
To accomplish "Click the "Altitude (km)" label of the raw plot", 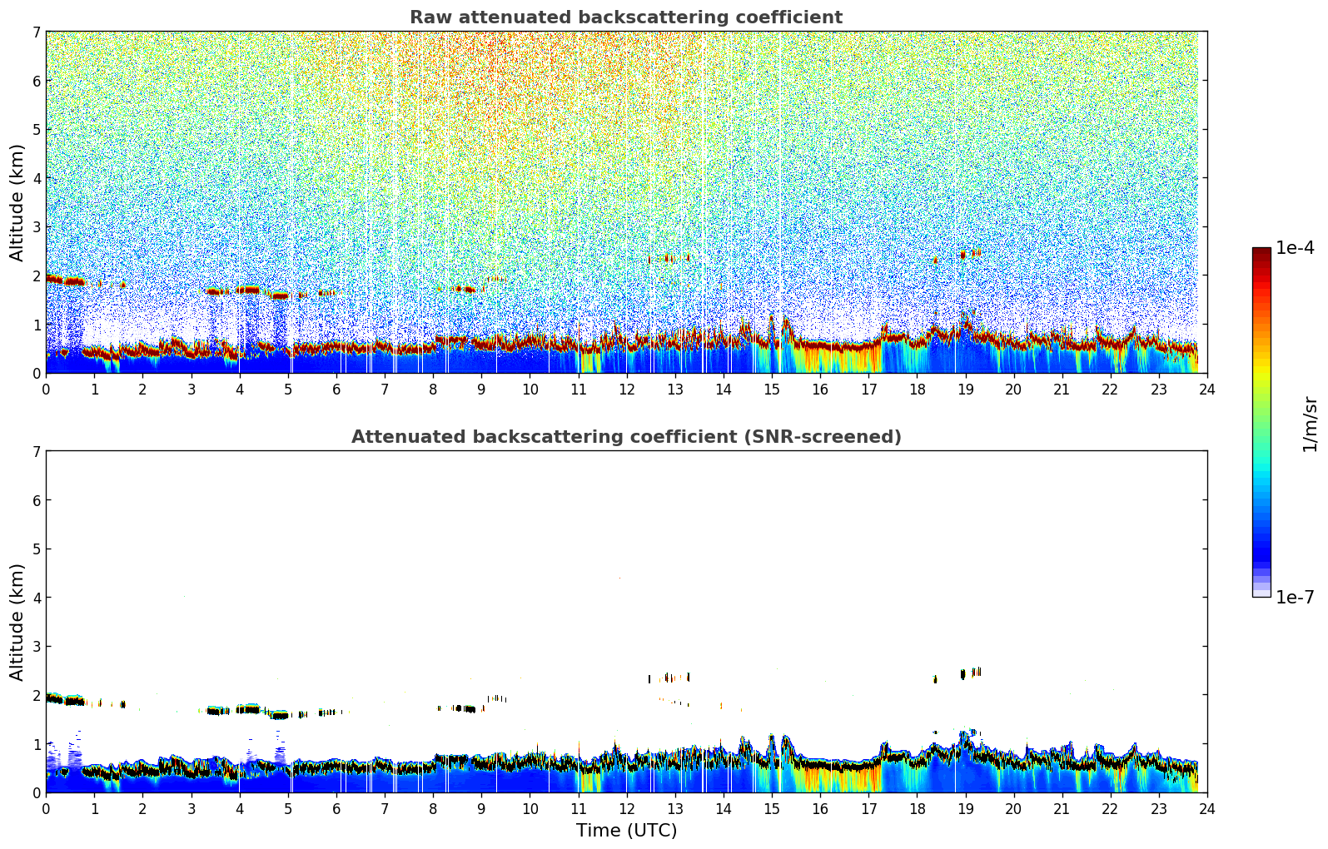I will pos(17,202).
